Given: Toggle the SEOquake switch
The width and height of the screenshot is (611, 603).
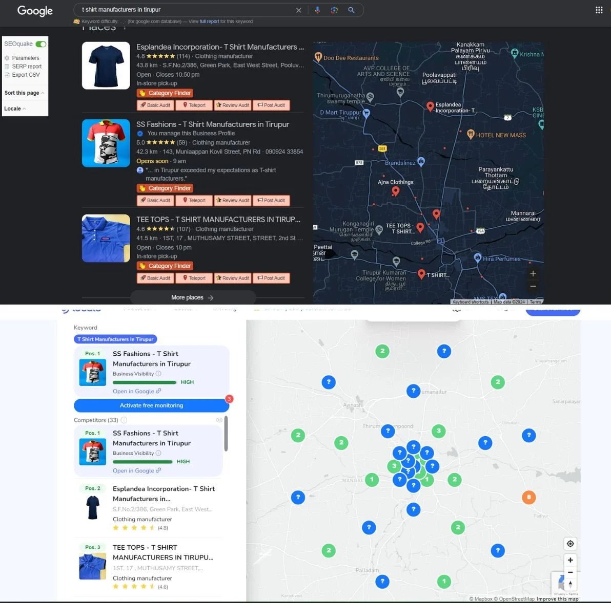Looking at the screenshot, I should coord(41,44).
